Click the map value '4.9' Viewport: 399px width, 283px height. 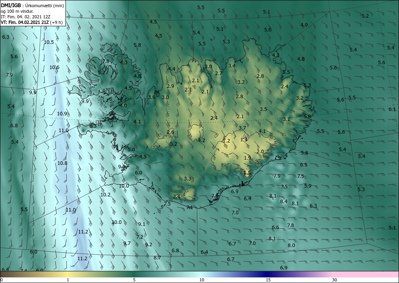tap(304, 25)
